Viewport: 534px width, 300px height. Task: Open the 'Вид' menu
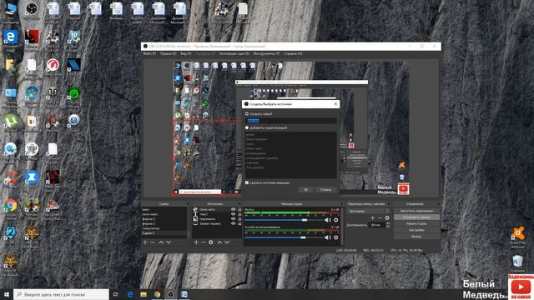(185, 53)
